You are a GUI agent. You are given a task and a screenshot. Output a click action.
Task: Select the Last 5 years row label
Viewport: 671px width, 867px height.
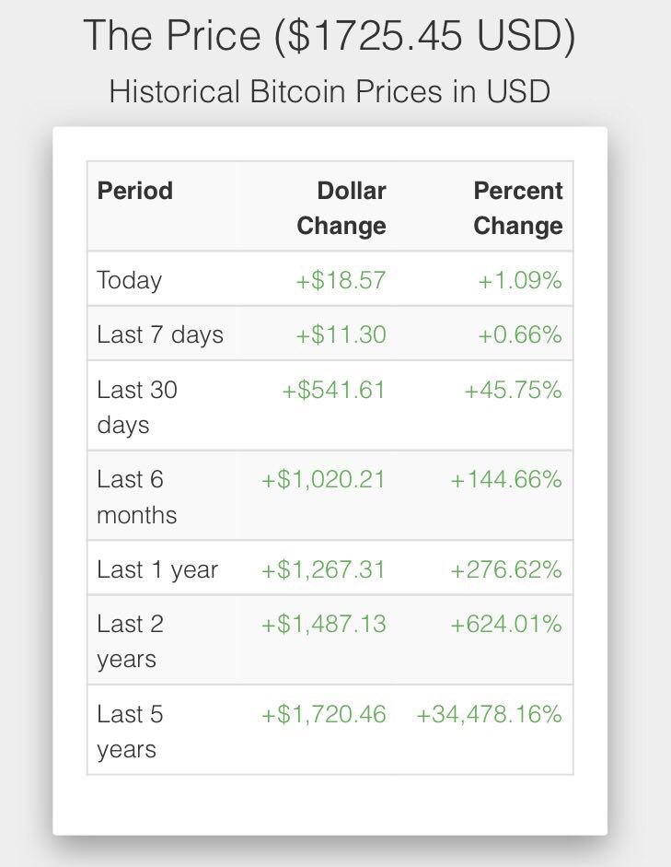pos(130,732)
